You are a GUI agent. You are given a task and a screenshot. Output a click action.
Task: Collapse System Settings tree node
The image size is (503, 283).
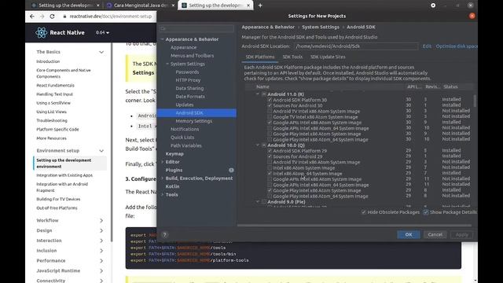[167, 64]
